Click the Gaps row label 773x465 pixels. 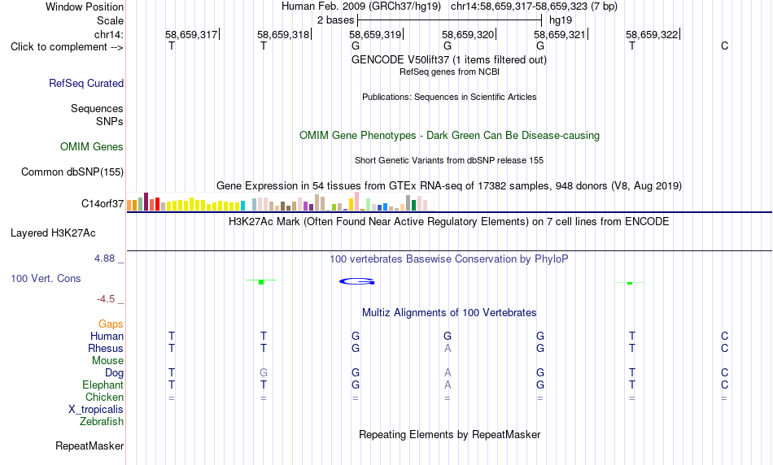coord(111,324)
